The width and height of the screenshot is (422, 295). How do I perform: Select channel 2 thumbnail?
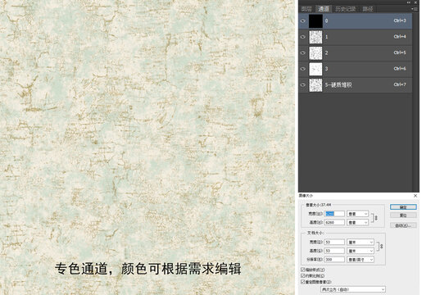coord(315,53)
